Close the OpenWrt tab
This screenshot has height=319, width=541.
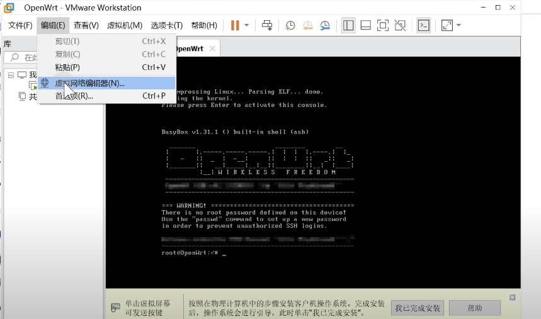[212, 48]
